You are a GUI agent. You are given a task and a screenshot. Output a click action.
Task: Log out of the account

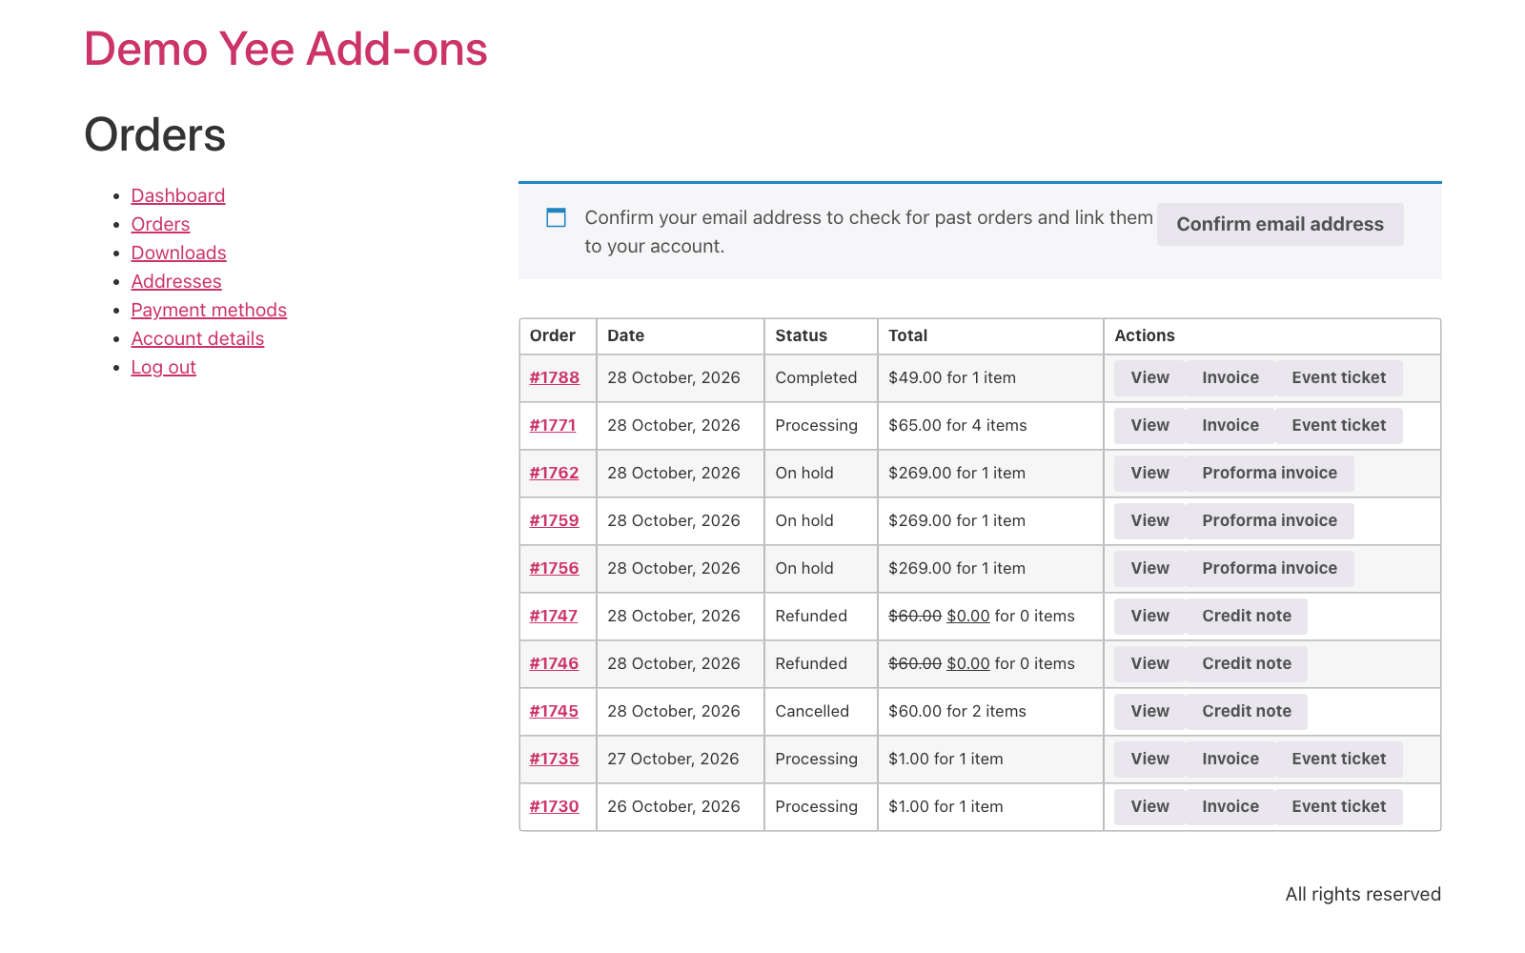click(163, 367)
